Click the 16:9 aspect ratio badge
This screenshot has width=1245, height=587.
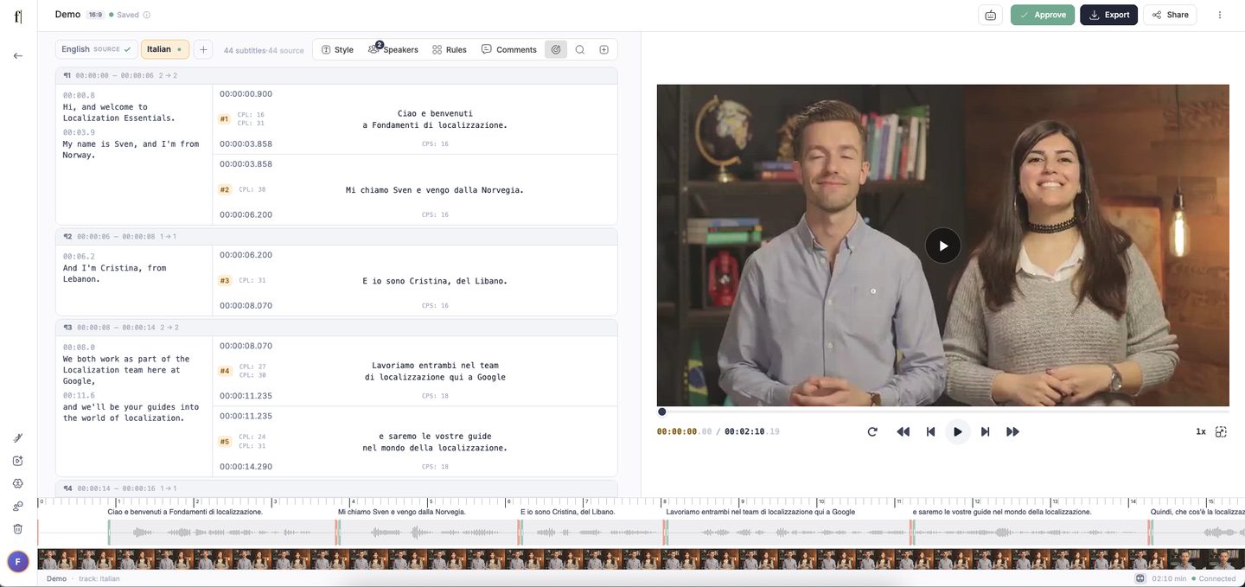point(95,15)
